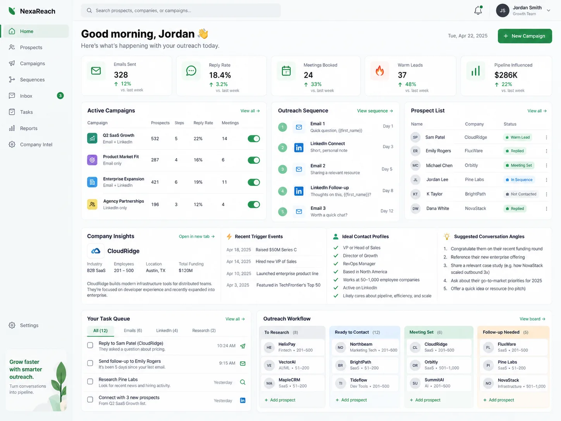Screen dimensions: 561x421
Task: Click Michael Chen's Meeting Set status badge
Action: (518, 166)
